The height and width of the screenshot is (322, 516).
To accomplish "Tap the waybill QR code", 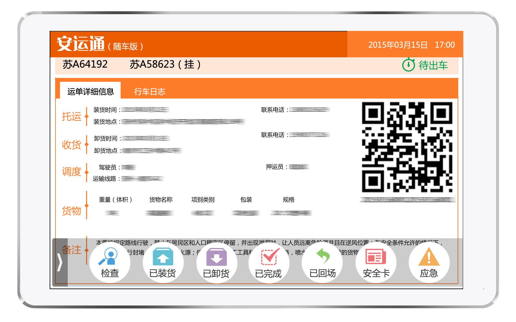I will (407, 147).
